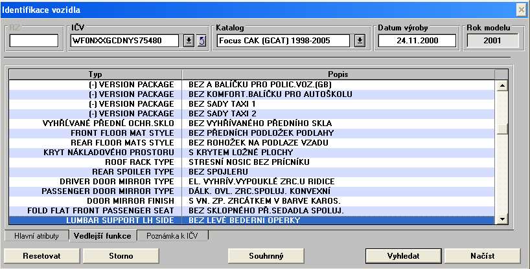This screenshot has width=530, height=269.
Task: Click the scrollbar up arrow in the table
Action: tap(501, 85)
